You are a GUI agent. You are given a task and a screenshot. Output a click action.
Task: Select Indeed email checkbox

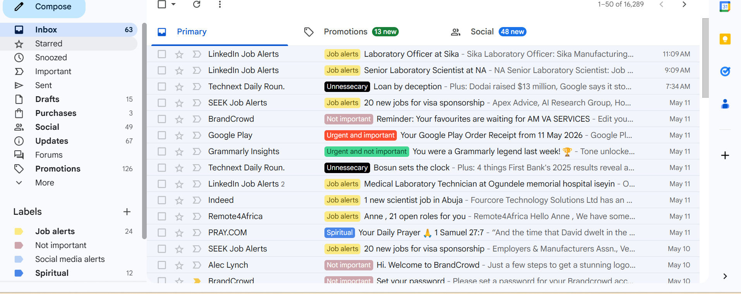162,200
